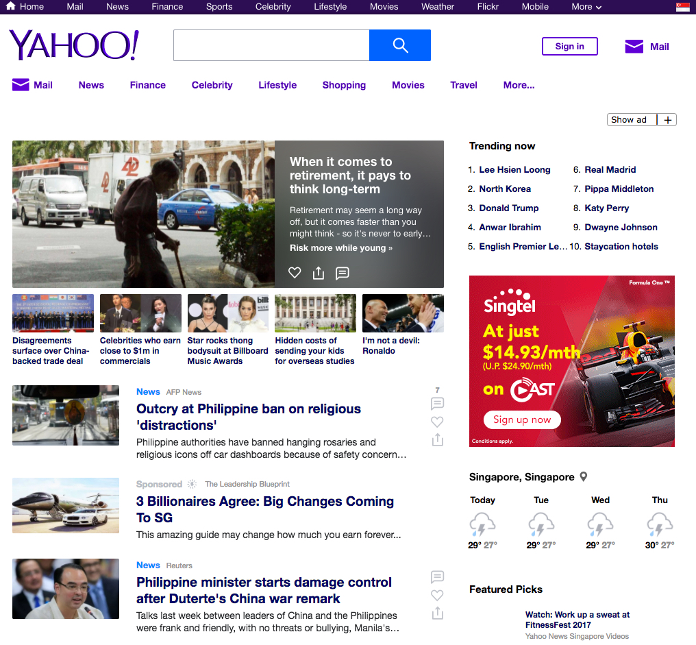Open Celebrities who earn $1m thumbnail
The height and width of the screenshot is (645, 696).
pos(140,313)
